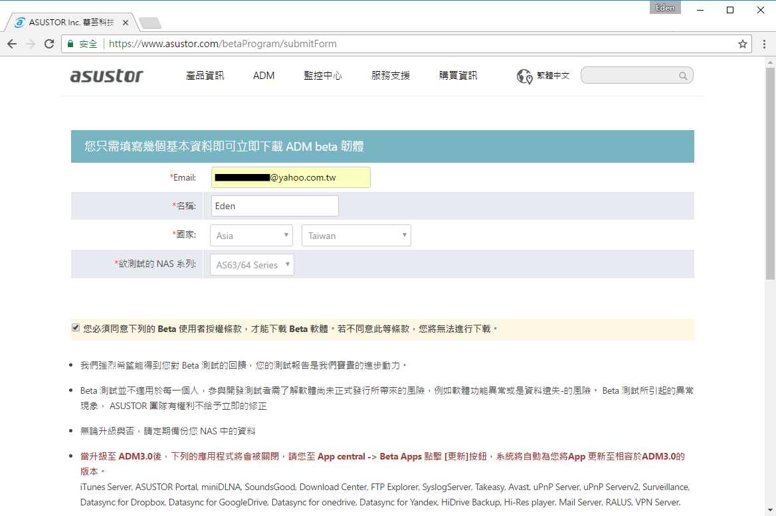Screen dimensions: 776x516
Task: Click the iTunes Server app list text
Action: click(385, 495)
